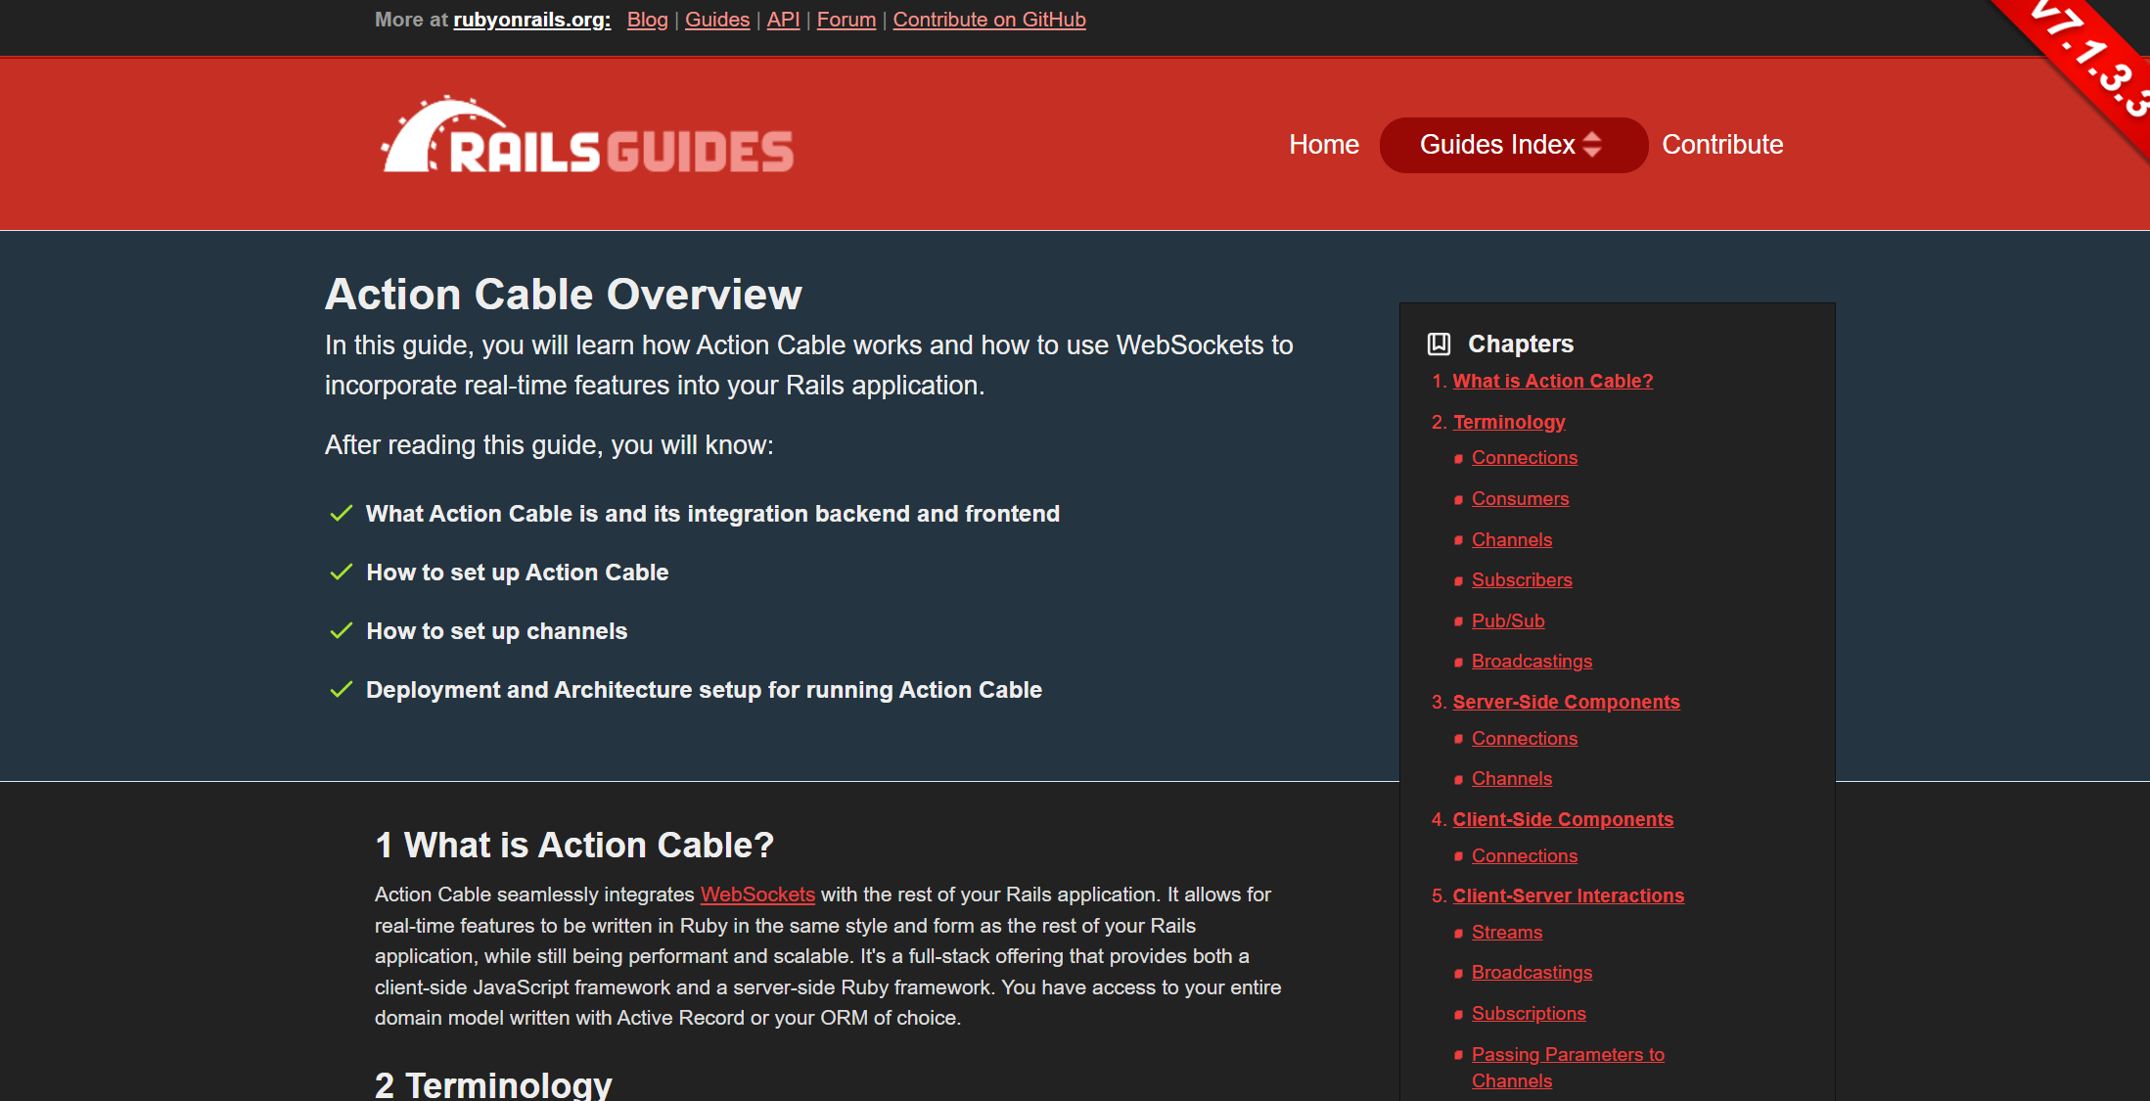The width and height of the screenshot is (2150, 1101).
Task: Open Passing Parameters to Channels link
Action: pos(1567,1055)
